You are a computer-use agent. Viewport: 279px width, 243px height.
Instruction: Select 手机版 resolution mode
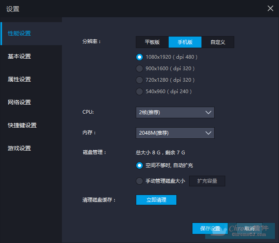click(x=185, y=42)
